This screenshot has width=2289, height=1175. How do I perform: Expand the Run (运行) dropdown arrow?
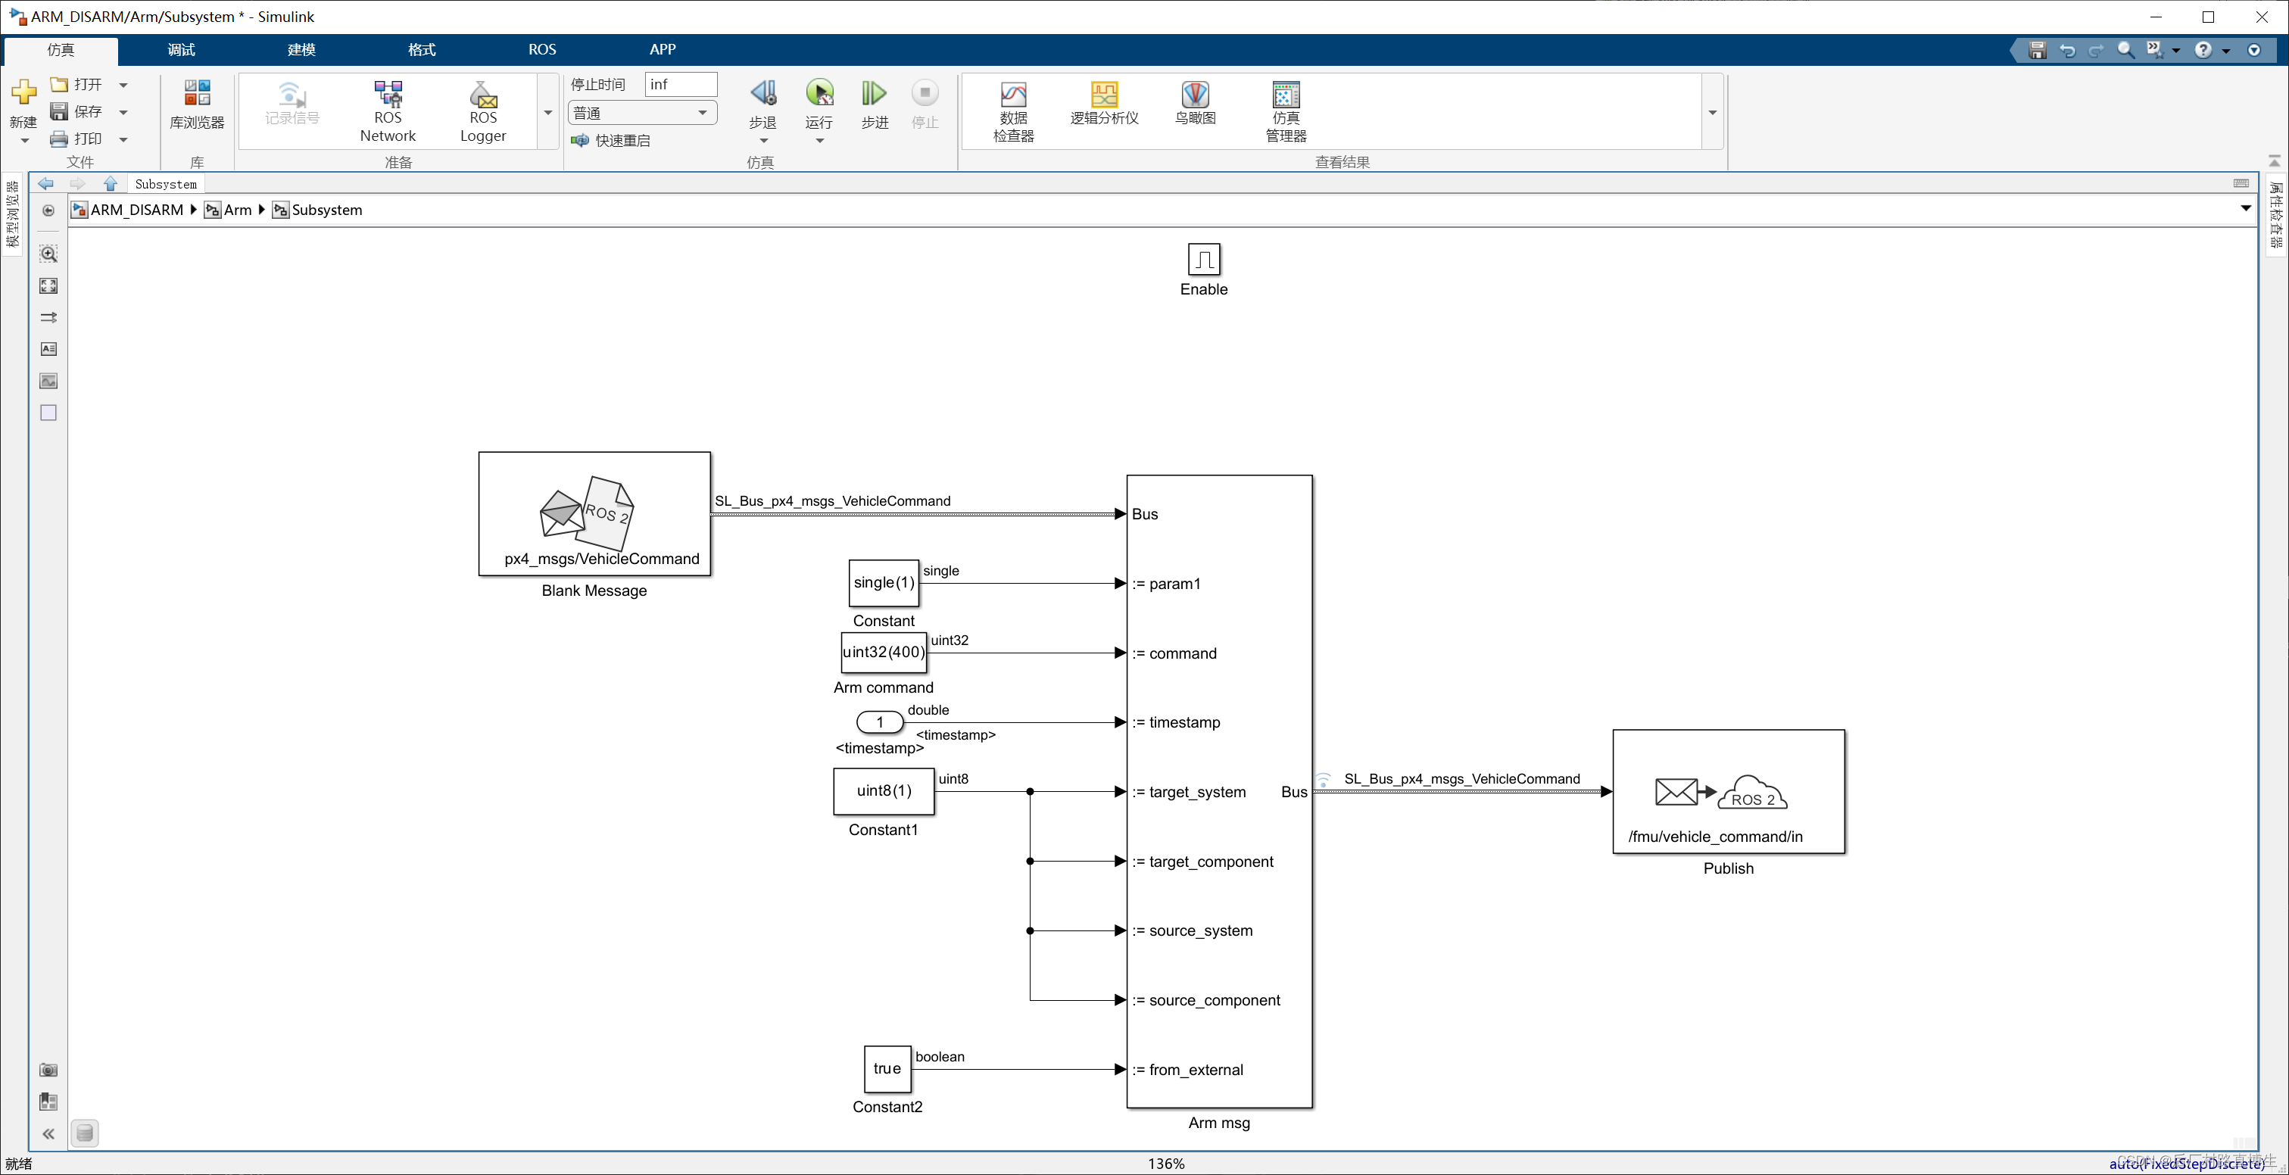click(819, 140)
